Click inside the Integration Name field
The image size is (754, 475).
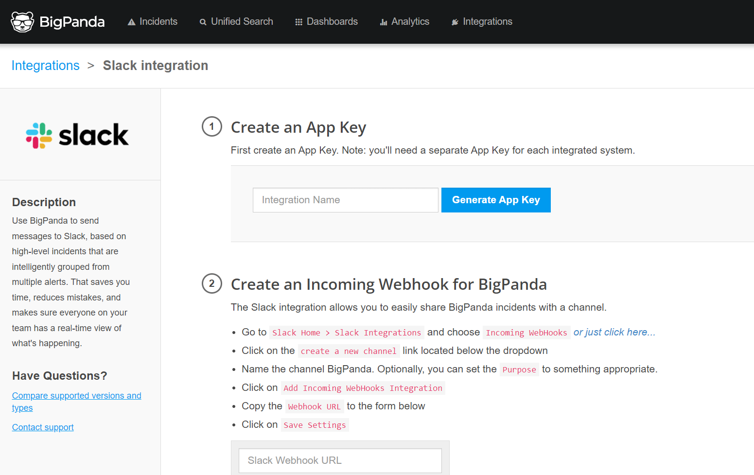tap(345, 200)
